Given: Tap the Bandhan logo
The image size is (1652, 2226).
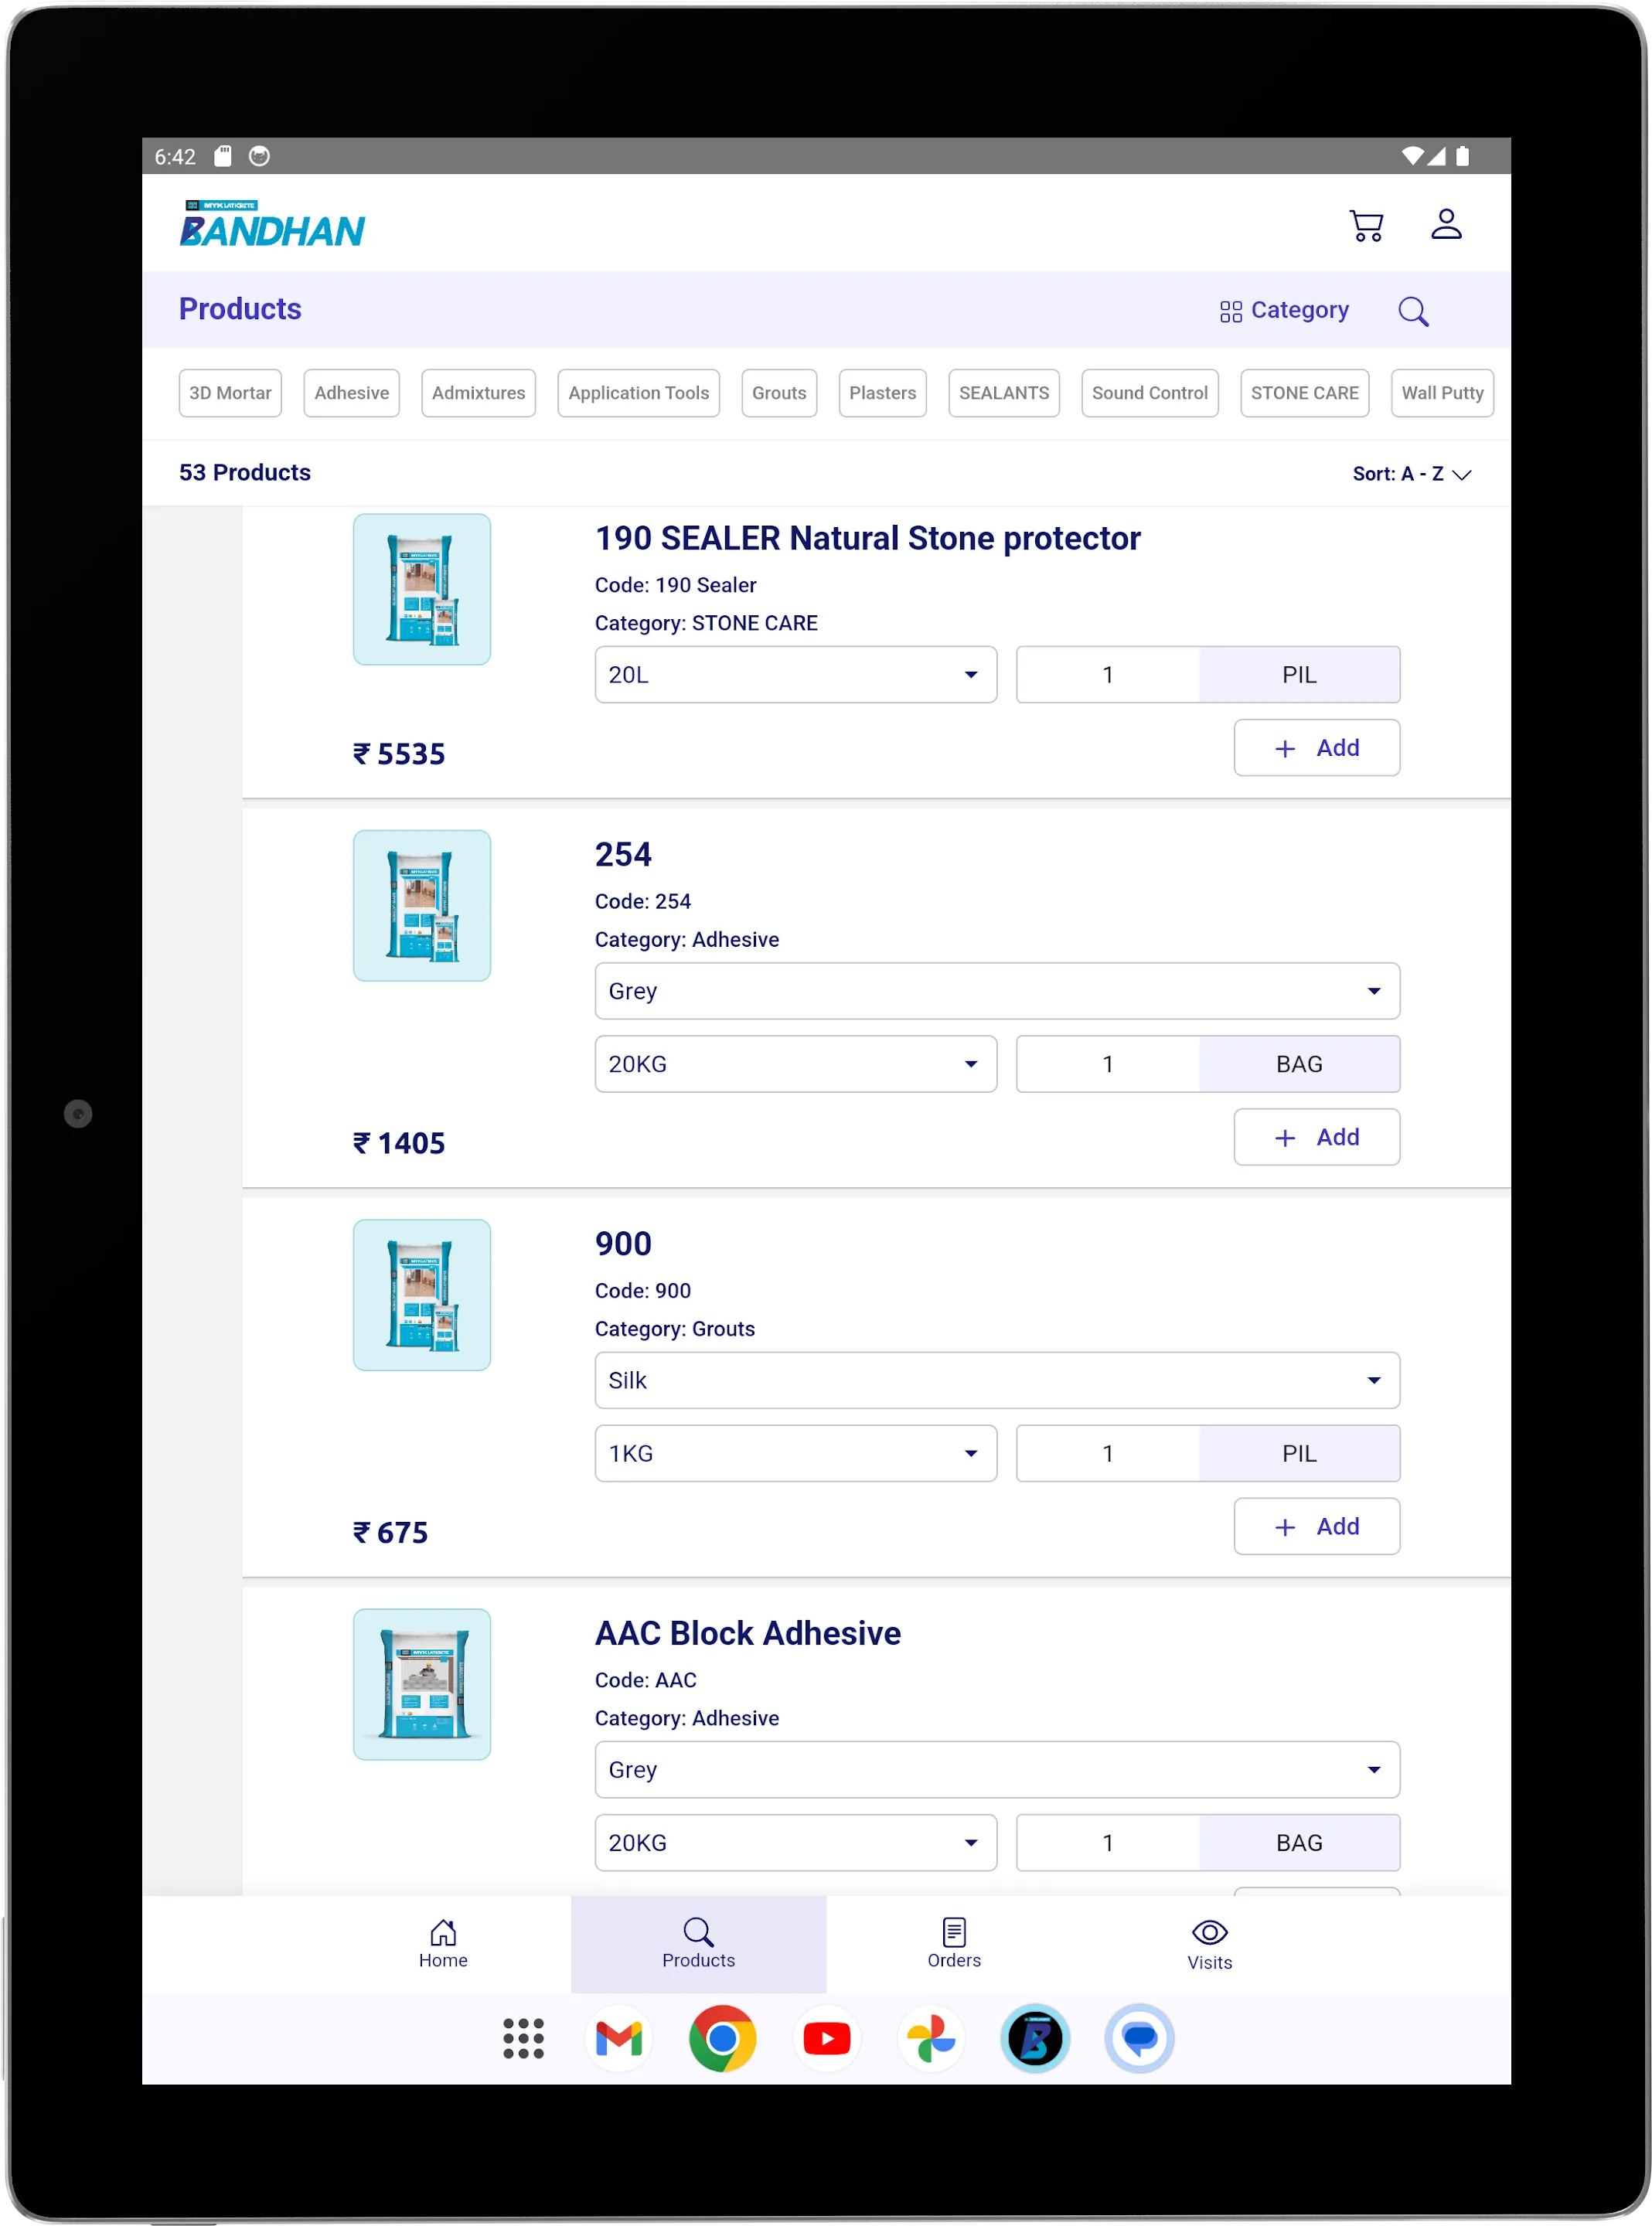Looking at the screenshot, I should point(272,223).
